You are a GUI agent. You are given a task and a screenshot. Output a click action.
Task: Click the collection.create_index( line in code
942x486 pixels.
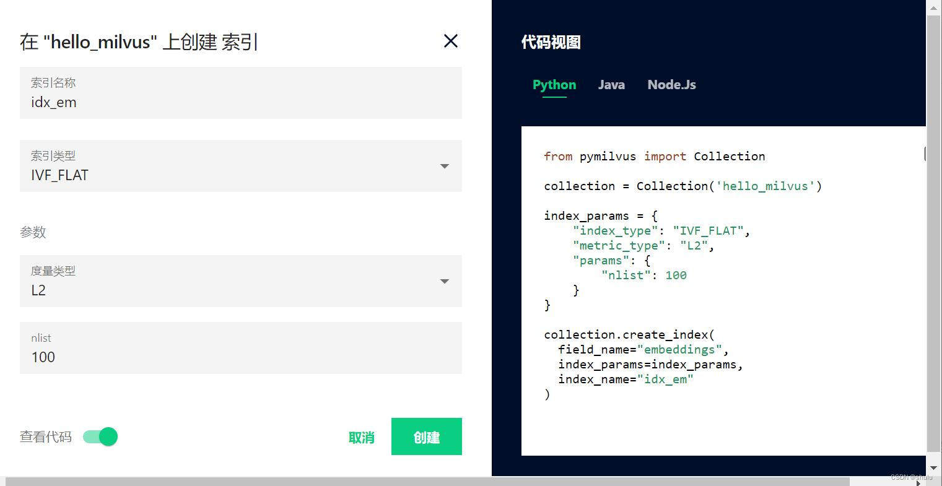click(629, 335)
